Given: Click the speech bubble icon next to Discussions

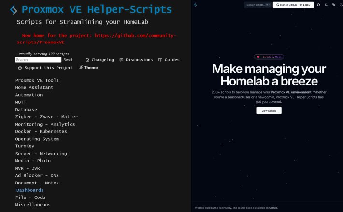Looking at the screenshot, I should (x=121, y=60).
